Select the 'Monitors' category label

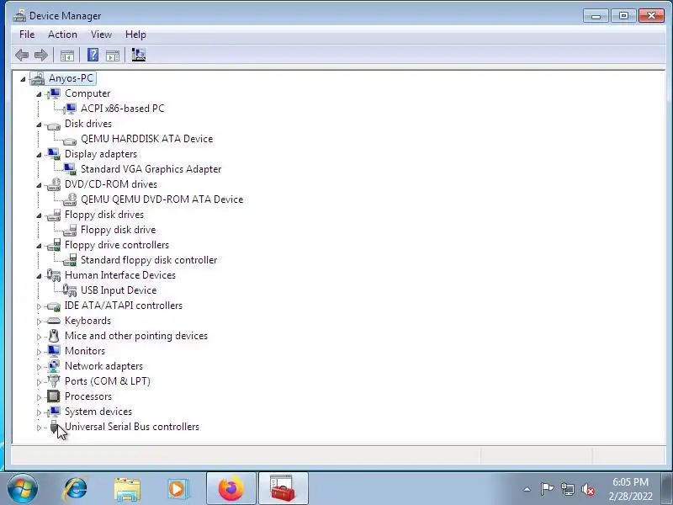(85, 351)
